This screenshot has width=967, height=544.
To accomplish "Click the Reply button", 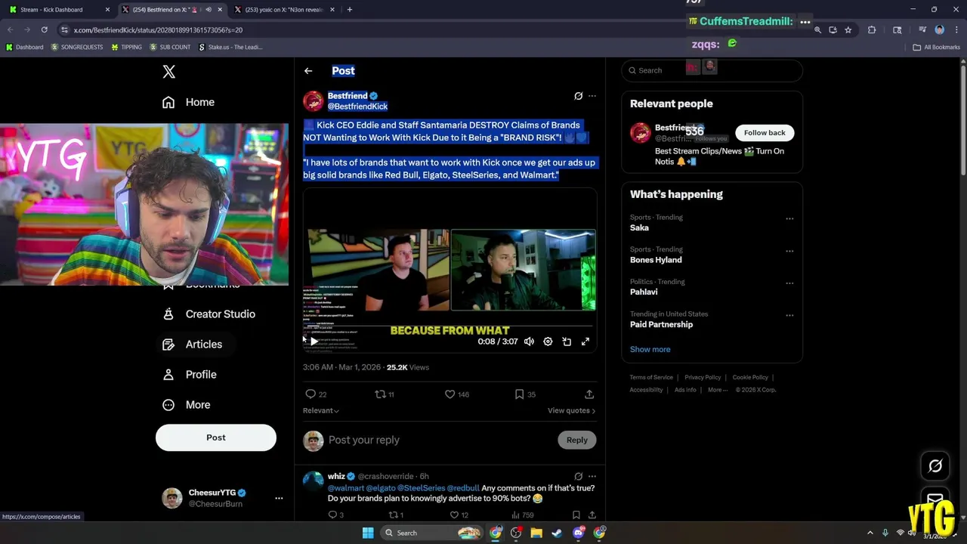I will click(x=577, y=440).
